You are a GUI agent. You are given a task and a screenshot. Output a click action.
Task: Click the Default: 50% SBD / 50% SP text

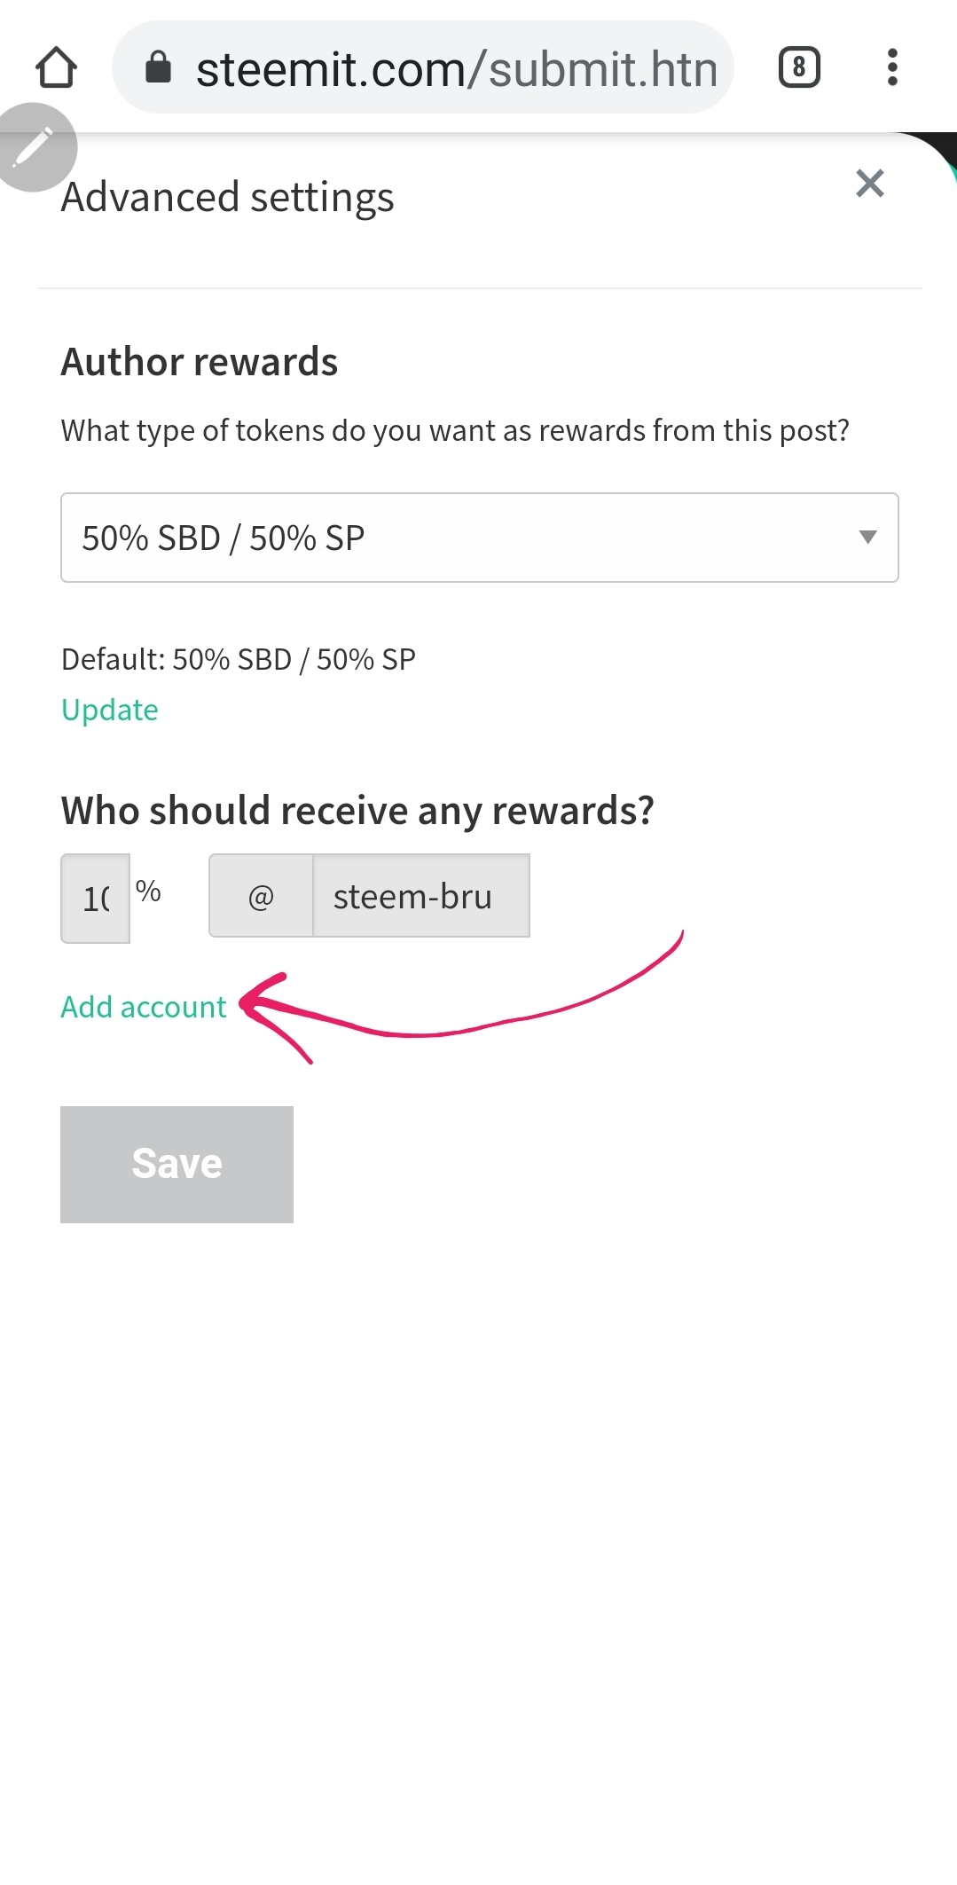pyautogui.click(x=238, y=659)
